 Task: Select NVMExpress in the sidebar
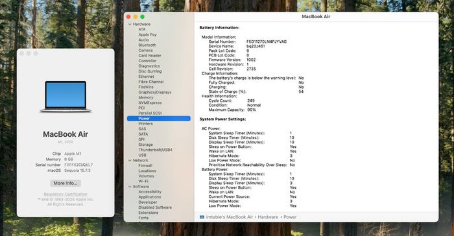[x=150, y=103]
